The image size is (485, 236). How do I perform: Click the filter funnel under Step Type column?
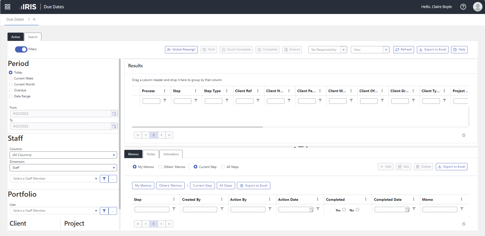click(x=227, y=101)
